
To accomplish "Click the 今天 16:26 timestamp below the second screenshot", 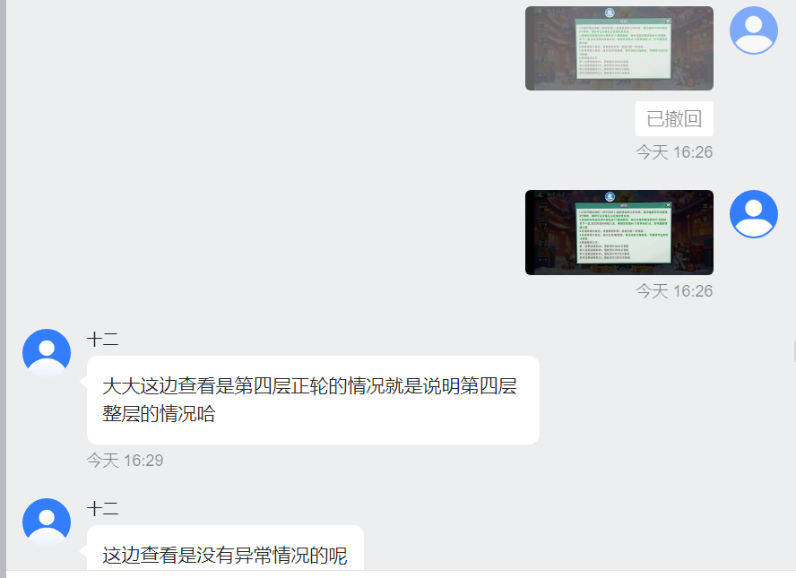I will [674, 290].
